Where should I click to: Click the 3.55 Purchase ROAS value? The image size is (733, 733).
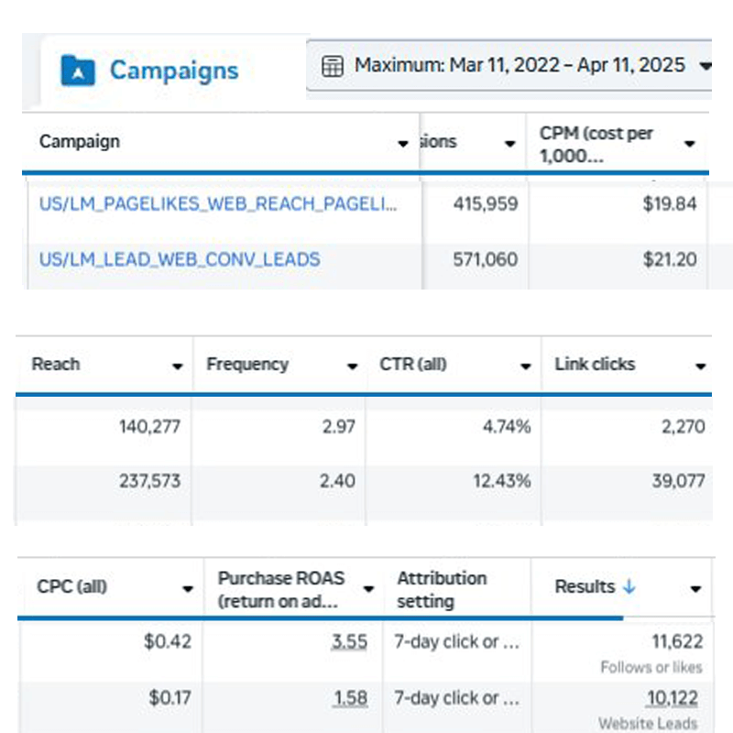pyautogui.click(x=351, y=642)
